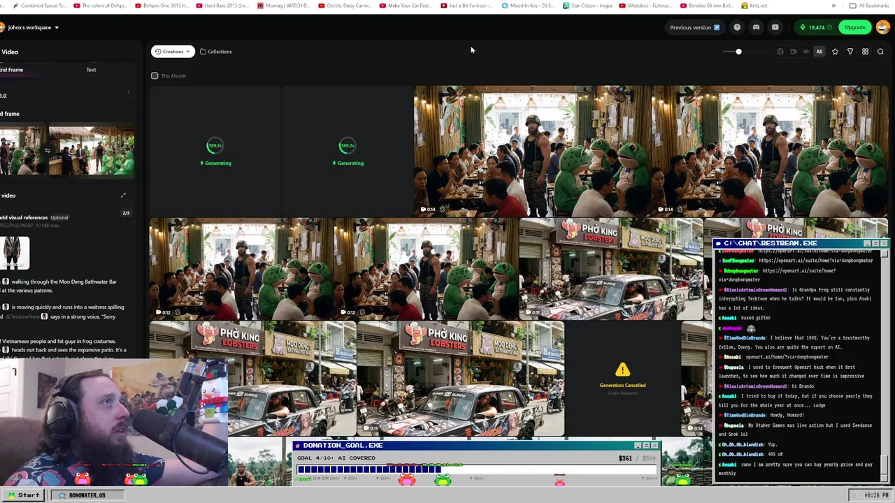Open first bar scene video, top row

click(532, 150)
